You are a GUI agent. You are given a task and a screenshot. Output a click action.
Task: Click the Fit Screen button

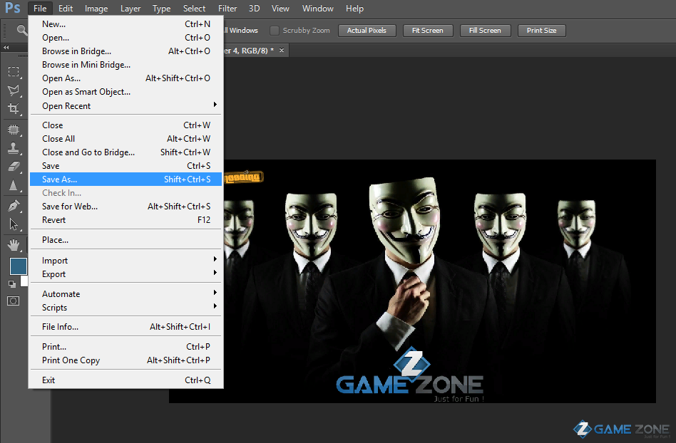(428, 31)
